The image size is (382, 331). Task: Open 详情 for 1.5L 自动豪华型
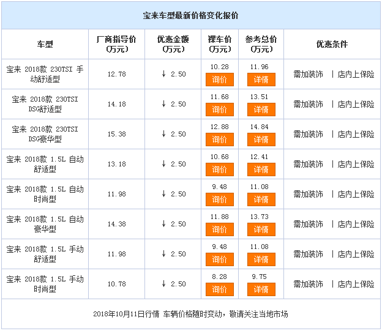click(261, 229)
